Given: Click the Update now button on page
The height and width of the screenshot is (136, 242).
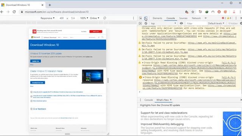Looking at the screenshot, I should click(36, 61).
